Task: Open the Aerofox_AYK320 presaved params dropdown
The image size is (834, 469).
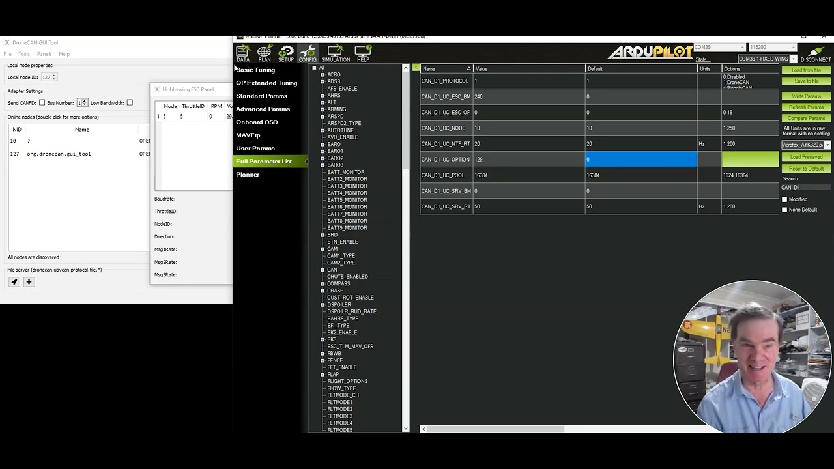Action: (x=807, y=145)
